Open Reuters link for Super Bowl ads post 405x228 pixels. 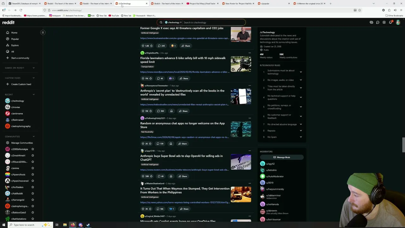coord(184,170)
